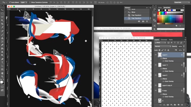The height and width of the screenshot is (107, 191).
Task: Toggle Color Overlay effect visibility on Layer 4
Action: point(163,61)
